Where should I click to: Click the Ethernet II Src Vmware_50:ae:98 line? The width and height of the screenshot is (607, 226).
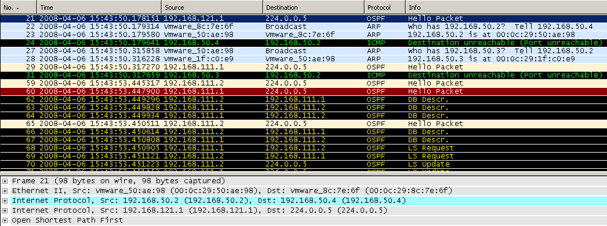(x=232, y=191)
